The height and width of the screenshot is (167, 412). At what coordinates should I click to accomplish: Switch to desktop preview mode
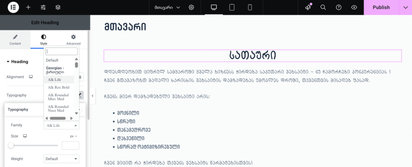[x=214, y=7]
